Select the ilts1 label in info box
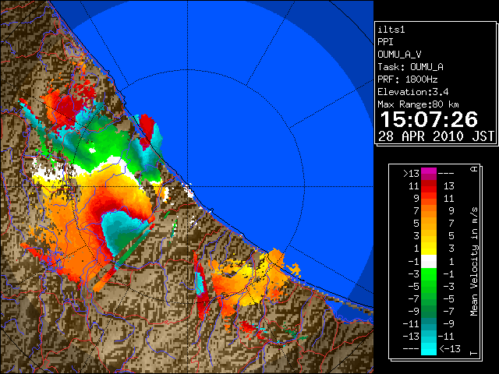The width and height of the screenshot is (499, 374). 391,30
